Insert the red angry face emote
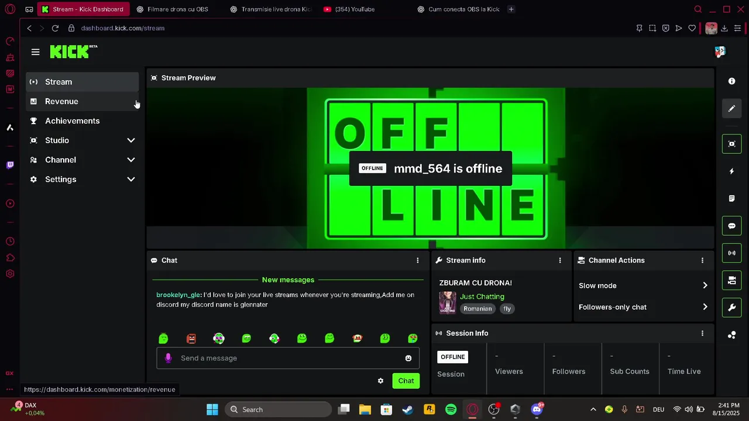749x421 pixels. tap(191, 339)
